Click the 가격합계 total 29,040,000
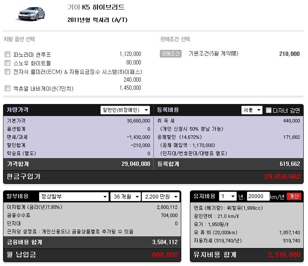Image resolution: width=308 pixels, height=266 pixels. tap(136, 164)
